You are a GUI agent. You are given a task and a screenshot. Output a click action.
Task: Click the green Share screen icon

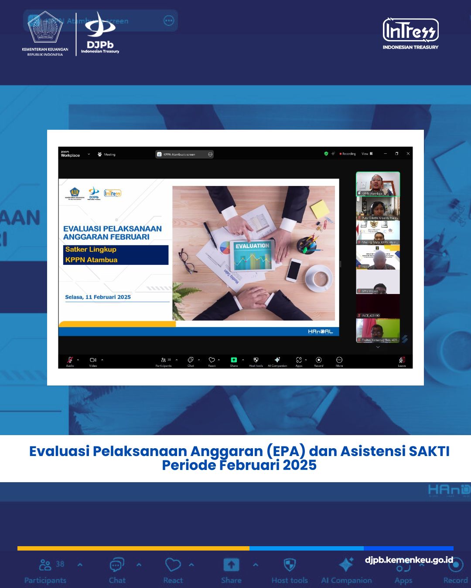click(x=234, y=360)
